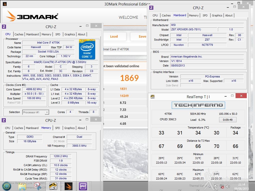Open the Caches tab in the CPU window
The image size is (255, 191).
[19, 34]
